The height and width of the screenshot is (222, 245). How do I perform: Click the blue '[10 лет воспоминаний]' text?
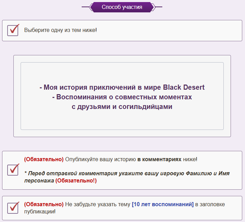coord(163,204)
